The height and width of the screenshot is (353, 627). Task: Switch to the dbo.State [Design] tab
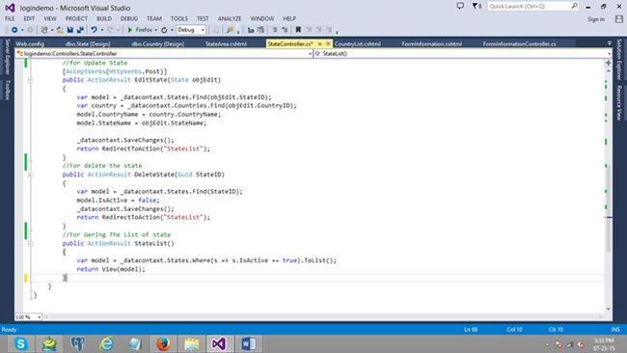(x=88, y=44)
